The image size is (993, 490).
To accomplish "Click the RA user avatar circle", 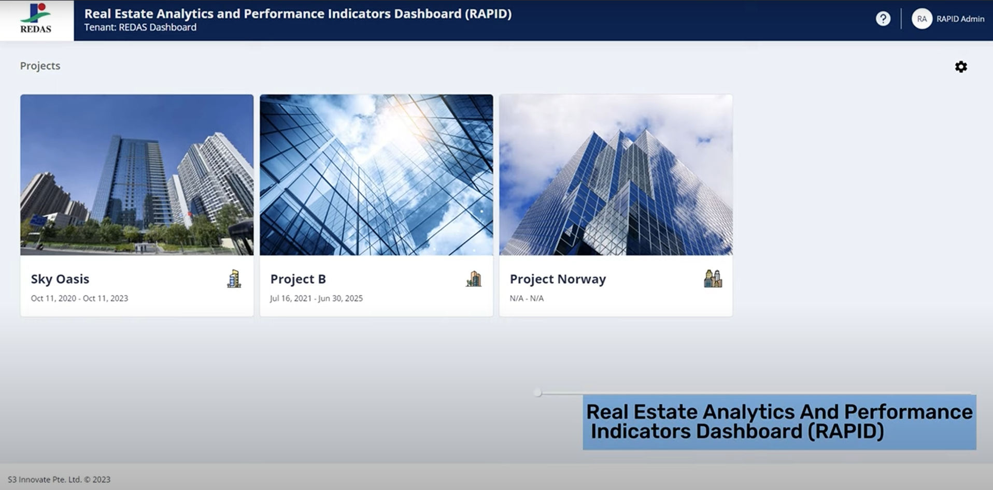I will coord(921,19).
